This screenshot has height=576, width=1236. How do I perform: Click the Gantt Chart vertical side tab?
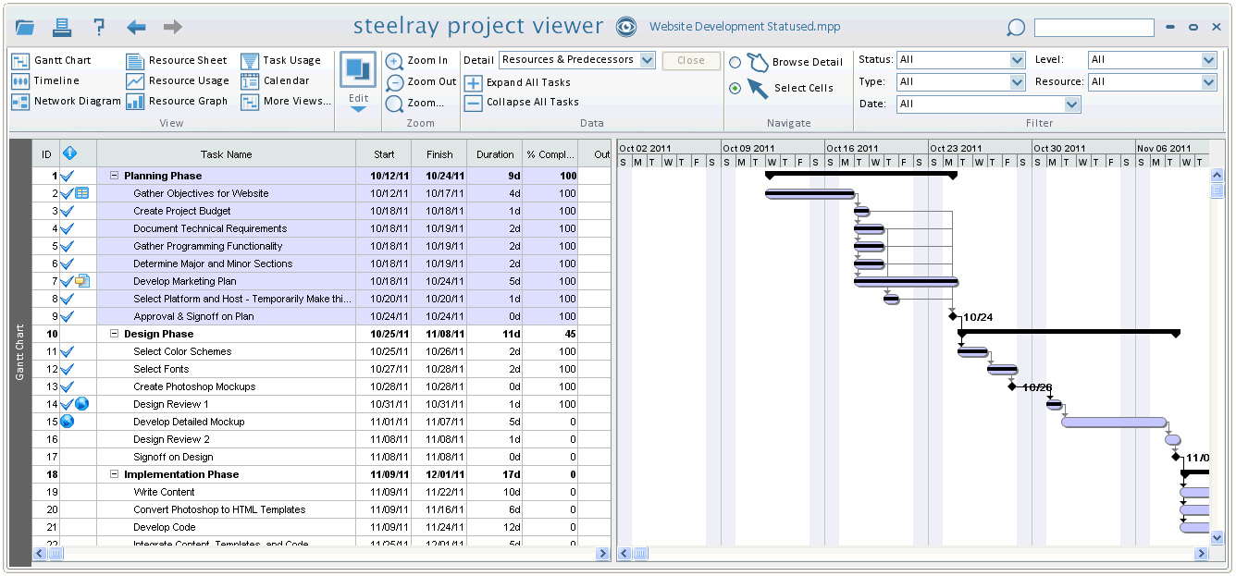pyautogui.click(x=20, y=351)
